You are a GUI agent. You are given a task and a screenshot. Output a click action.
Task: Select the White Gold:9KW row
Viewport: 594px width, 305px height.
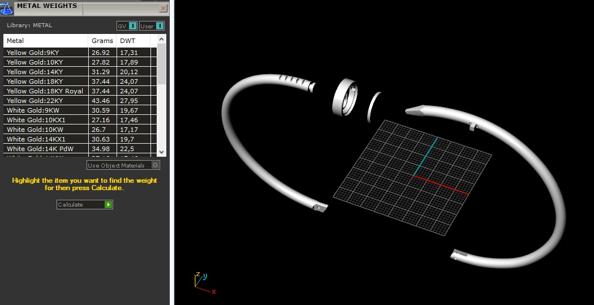tap(80, 110)
